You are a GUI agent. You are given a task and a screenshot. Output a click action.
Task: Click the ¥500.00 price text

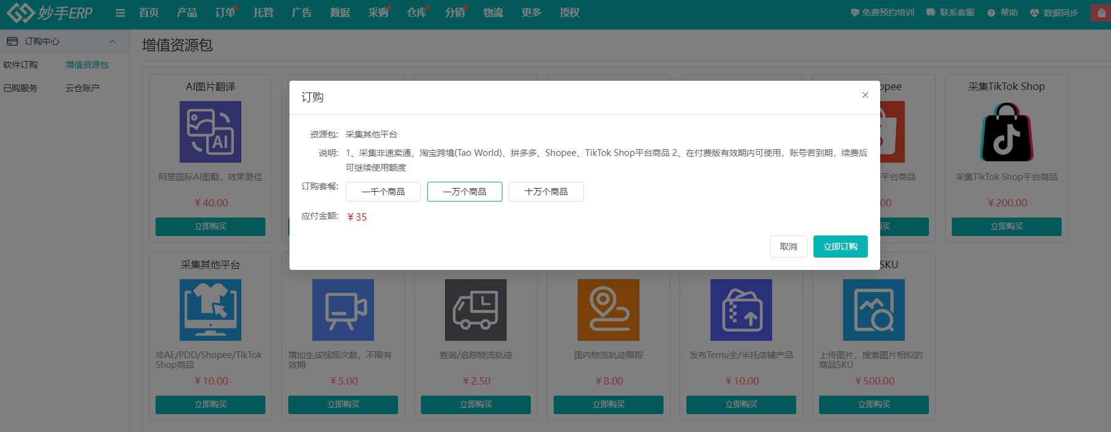[875, 381]
